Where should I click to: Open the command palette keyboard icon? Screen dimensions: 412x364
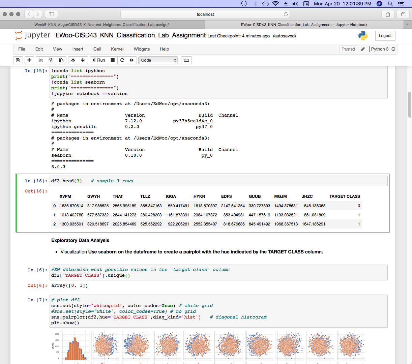tap(186, 60)
